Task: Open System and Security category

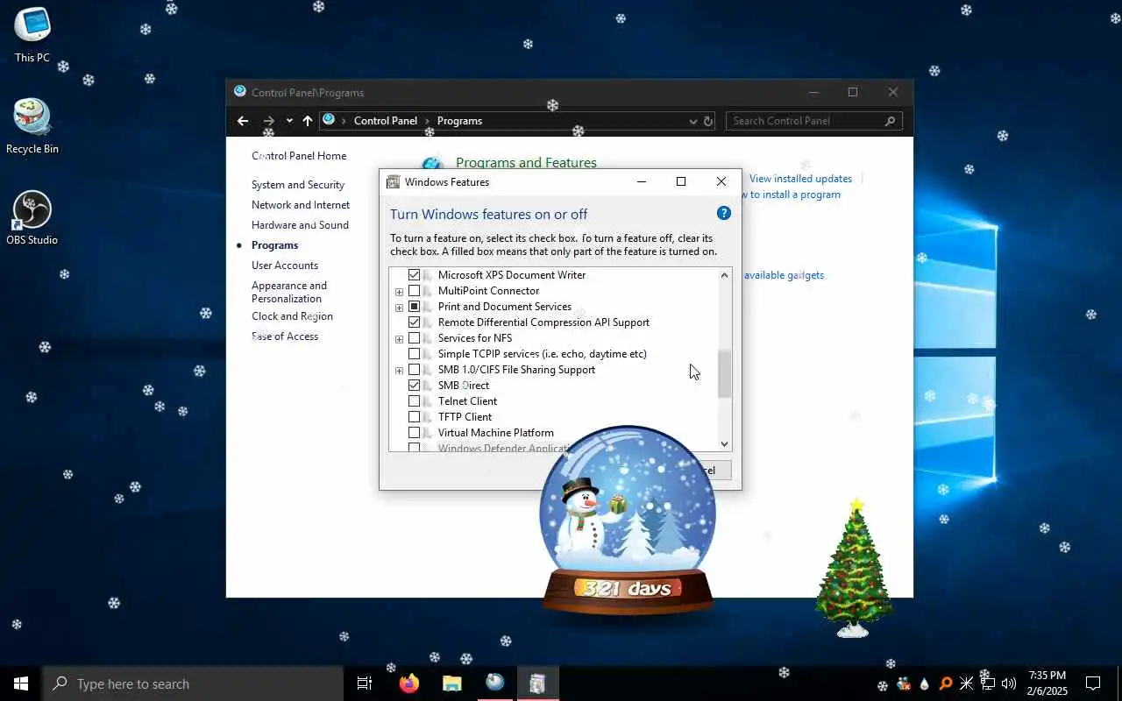Action: pos(298,185)
